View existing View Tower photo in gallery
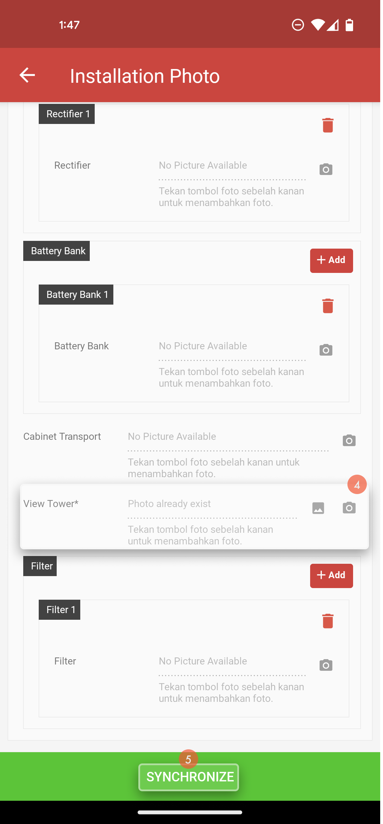 318,508
